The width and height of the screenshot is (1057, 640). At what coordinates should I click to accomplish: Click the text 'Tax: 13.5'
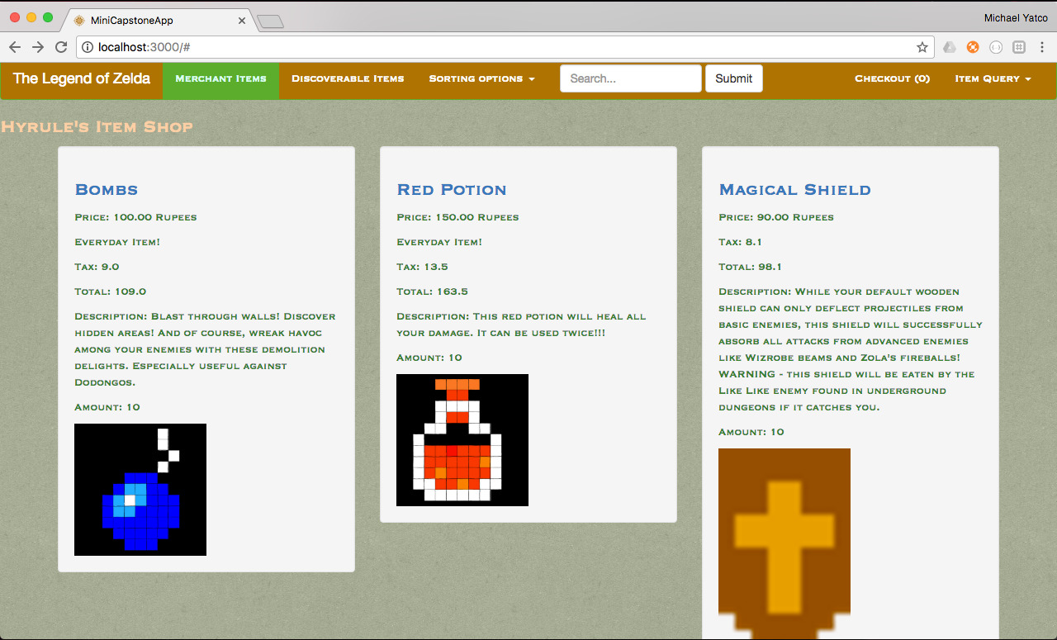point(422,268)
